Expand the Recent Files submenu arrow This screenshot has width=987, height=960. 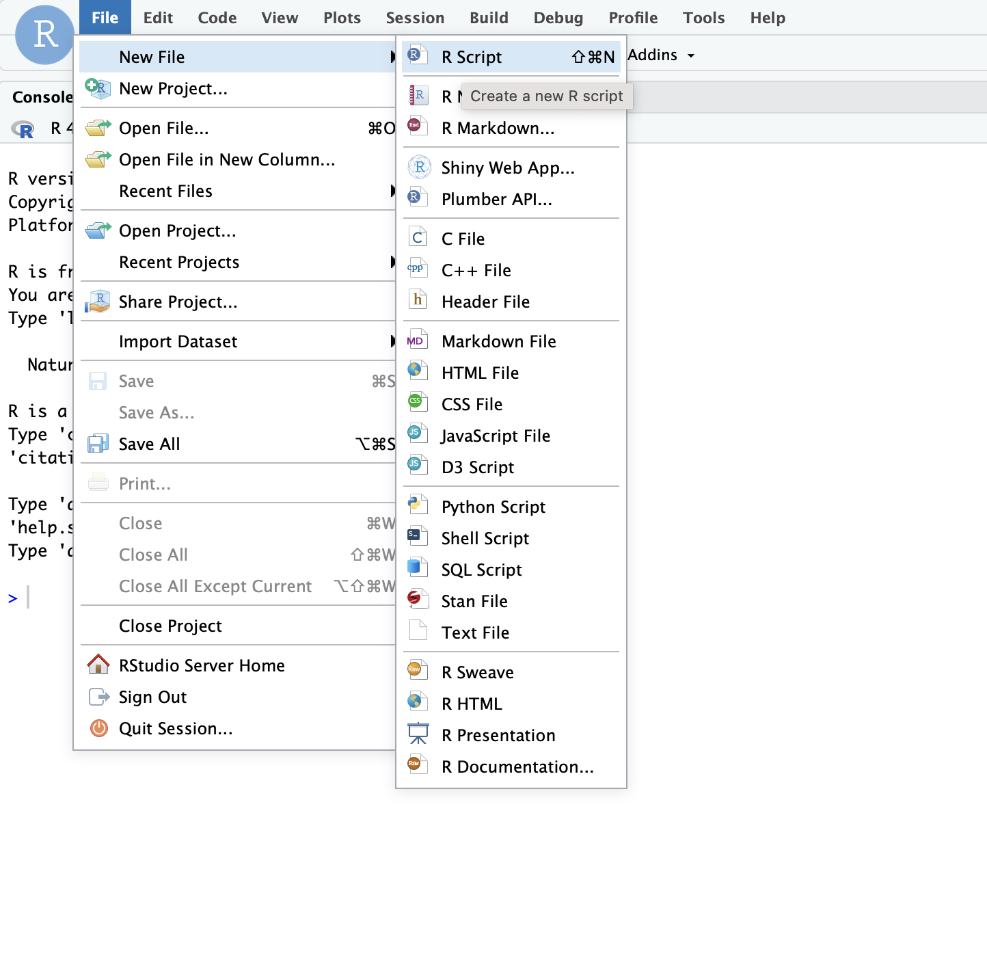(392, 191)
